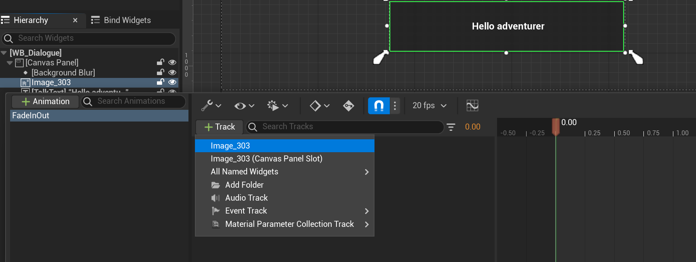Toggle the magnet snapping button

(379, 106)
